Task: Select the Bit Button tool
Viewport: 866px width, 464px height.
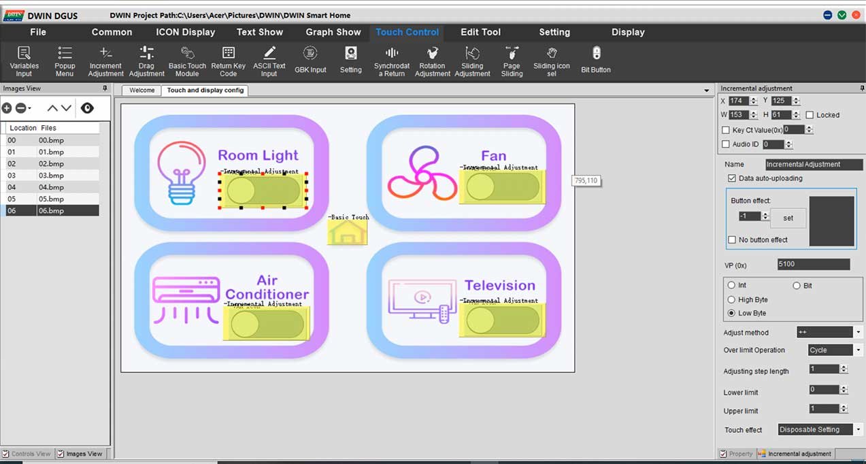Action: pos(596,60)
